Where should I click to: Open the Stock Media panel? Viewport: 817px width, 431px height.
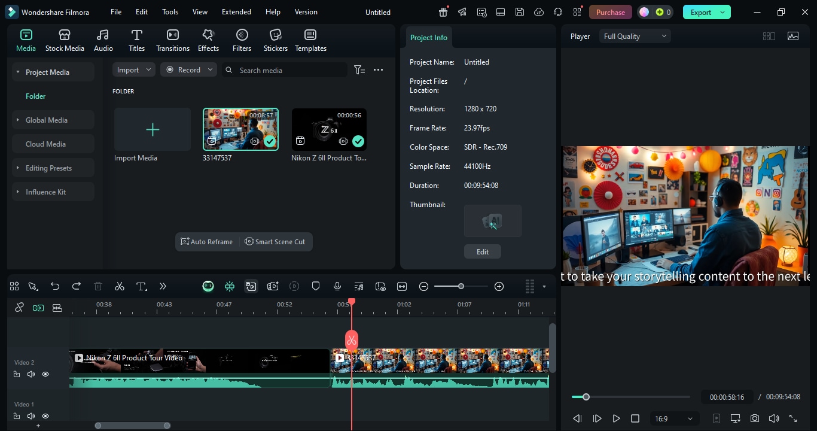(x=65, y=40)
